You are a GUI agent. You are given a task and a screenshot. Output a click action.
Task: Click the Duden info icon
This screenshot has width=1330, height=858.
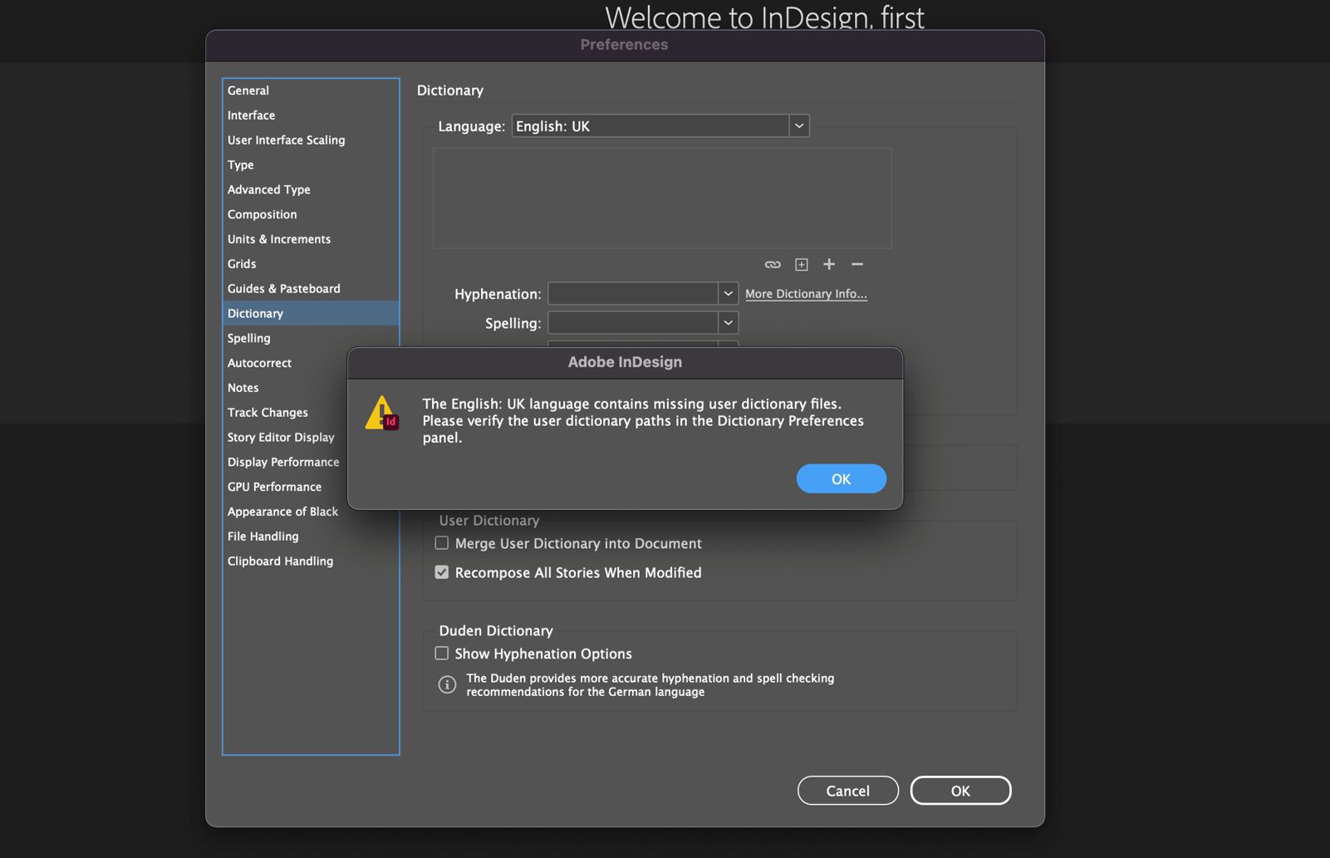click(447, 684)
